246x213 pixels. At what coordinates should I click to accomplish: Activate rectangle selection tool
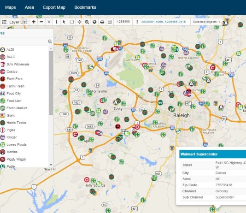(x=72, y=22)
